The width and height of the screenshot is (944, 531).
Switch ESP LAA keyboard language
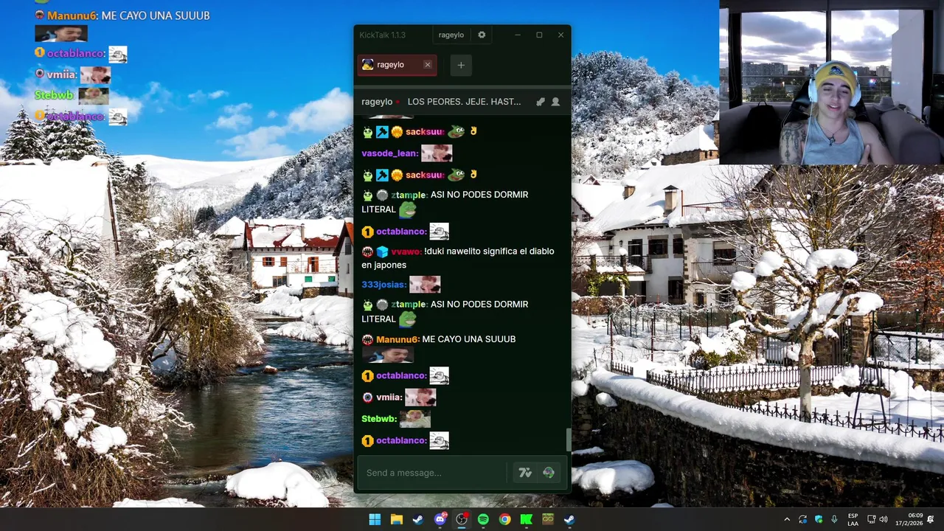point(853,519)
